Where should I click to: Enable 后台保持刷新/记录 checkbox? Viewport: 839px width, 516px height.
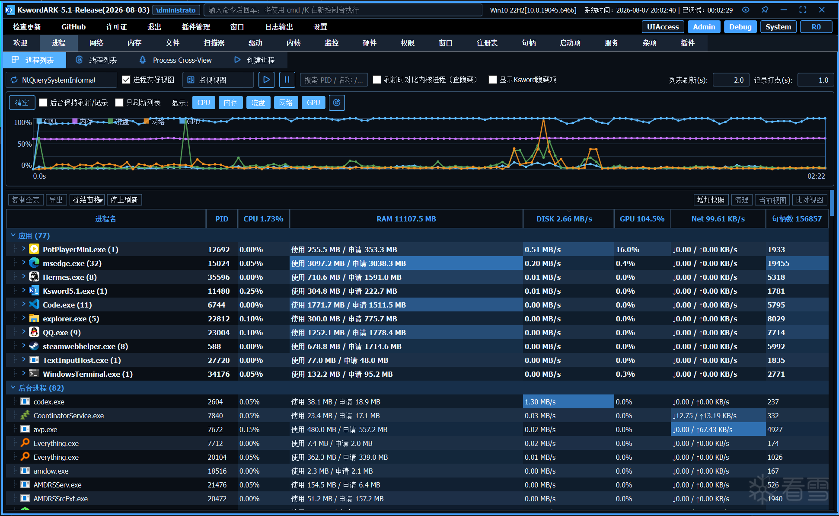[x=43, y=103]
